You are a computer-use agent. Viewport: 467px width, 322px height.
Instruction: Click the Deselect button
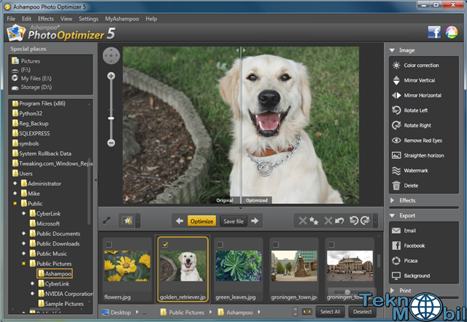[x=362, y=312]
